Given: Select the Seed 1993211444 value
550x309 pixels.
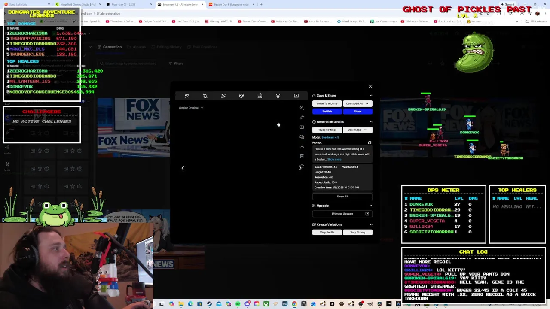Looking at the screenshot, I should 330,167.
